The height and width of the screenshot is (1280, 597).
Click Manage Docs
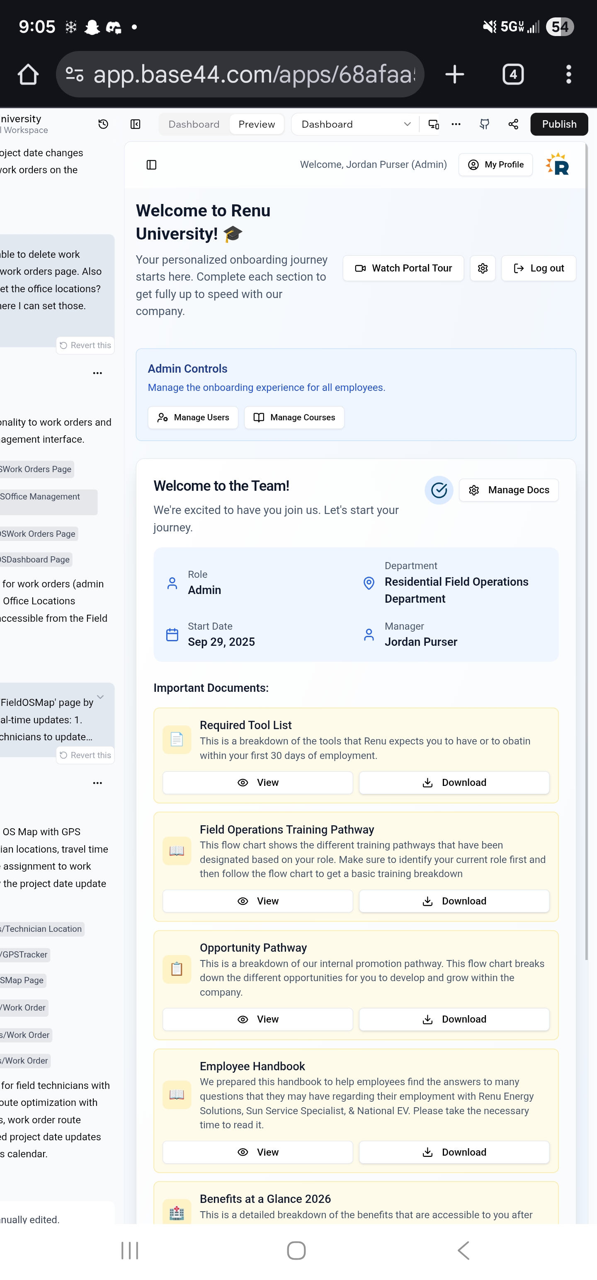coord(509,490)
